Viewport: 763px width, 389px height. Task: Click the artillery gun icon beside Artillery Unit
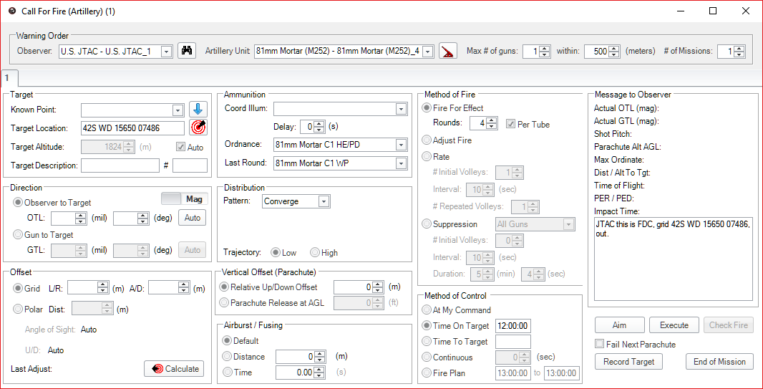pyautogui.click(x=447, y=51)
